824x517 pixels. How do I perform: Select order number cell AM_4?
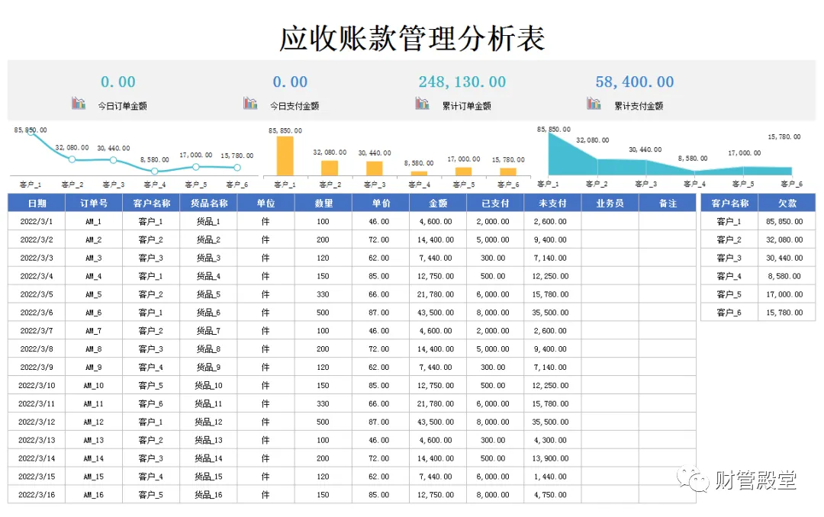94,276
